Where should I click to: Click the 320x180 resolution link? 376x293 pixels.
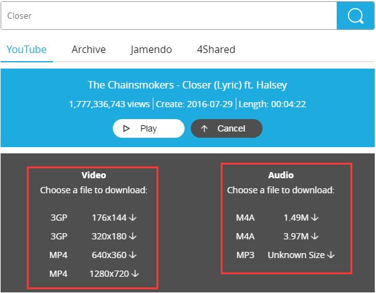tap(109, 236)
